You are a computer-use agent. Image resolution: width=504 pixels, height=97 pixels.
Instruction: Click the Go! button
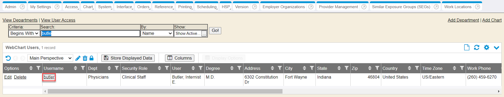215,31
